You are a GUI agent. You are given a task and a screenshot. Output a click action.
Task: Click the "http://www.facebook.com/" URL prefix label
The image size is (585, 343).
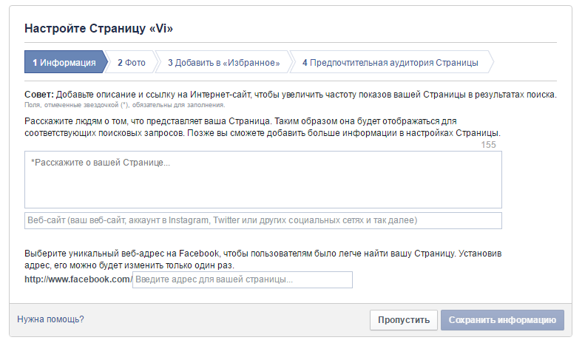coord(78,279)
